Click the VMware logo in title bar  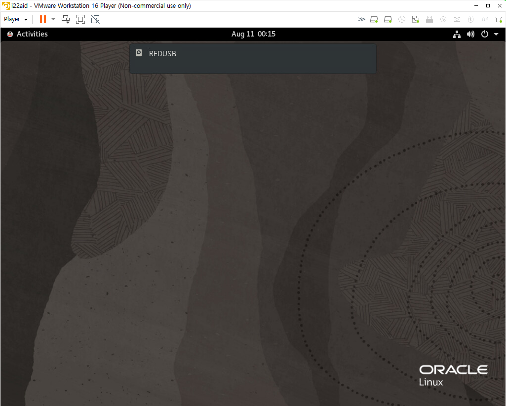(5, 5)
